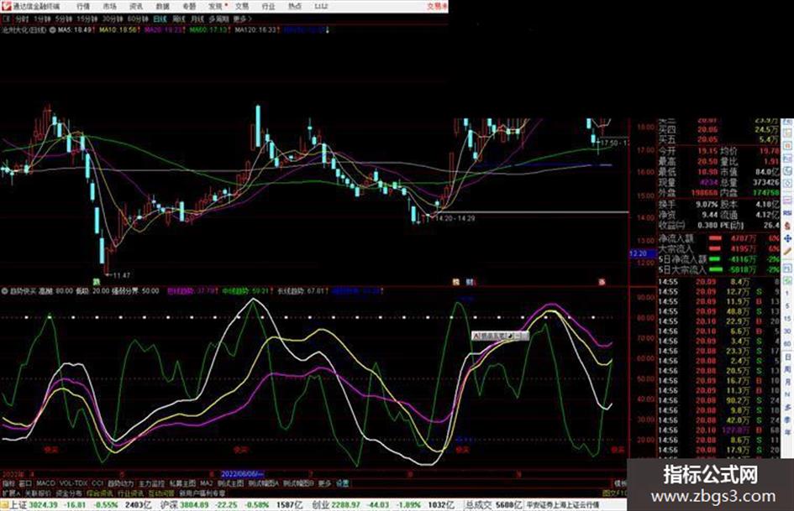Open the 互动问答 tab
794x511 pixels.
coord(161,493)
